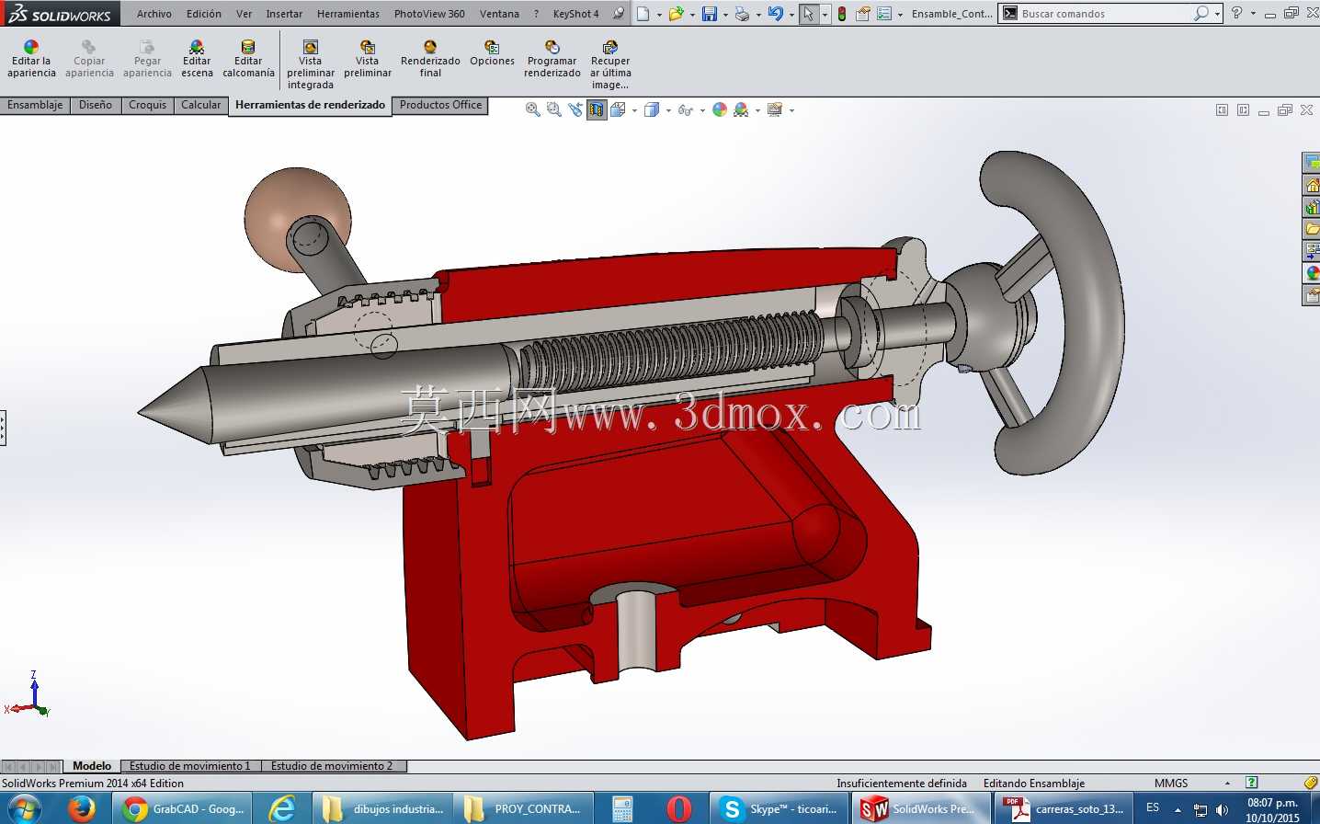
Task: Open the Windows Start menu
Action: [x=25, y=809]
